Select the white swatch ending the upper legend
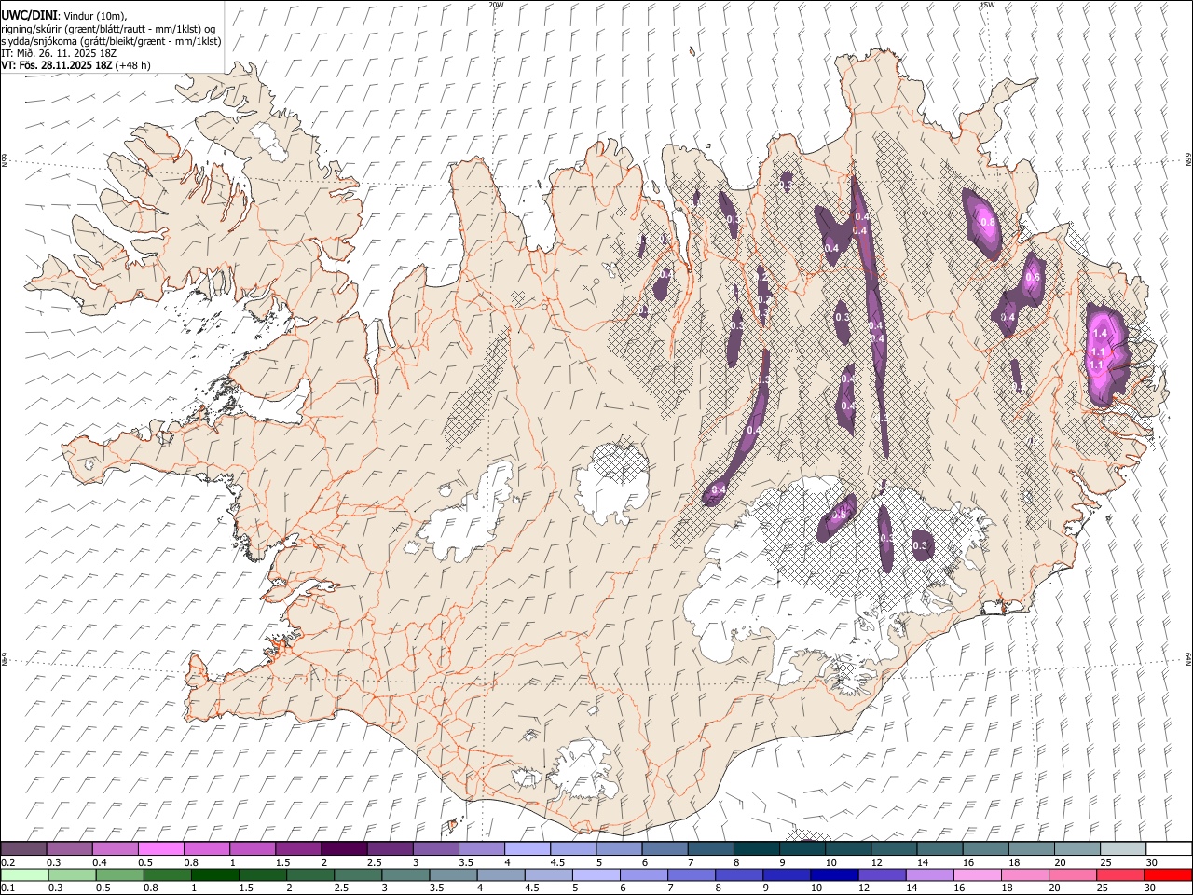The image size is (1193, 895). pyautogui.click(x=1169, y=848)
